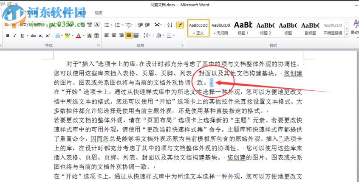Image resolution: width=359 pixels, height=182 pixels.
Task: Open phonetic guide tool
Action: [90, 25]
